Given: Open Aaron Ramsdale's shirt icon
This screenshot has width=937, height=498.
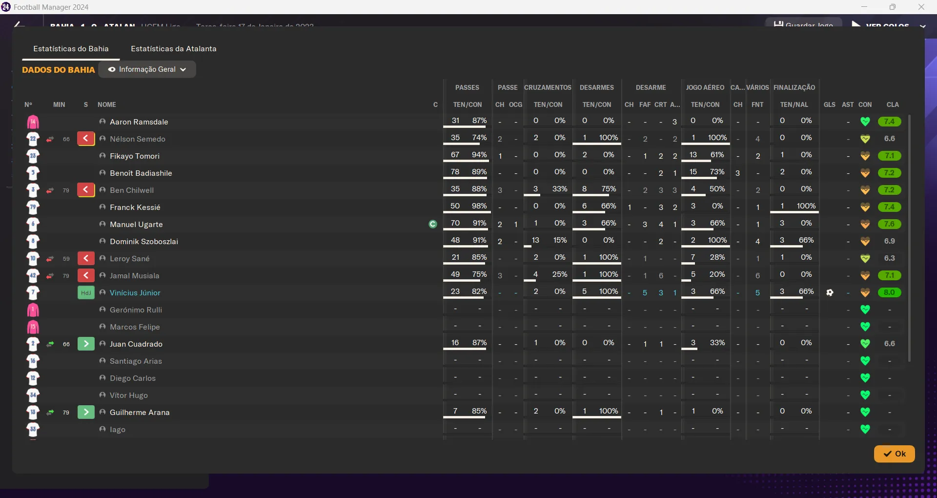Looking at the screenshot, I should (33, 122).
